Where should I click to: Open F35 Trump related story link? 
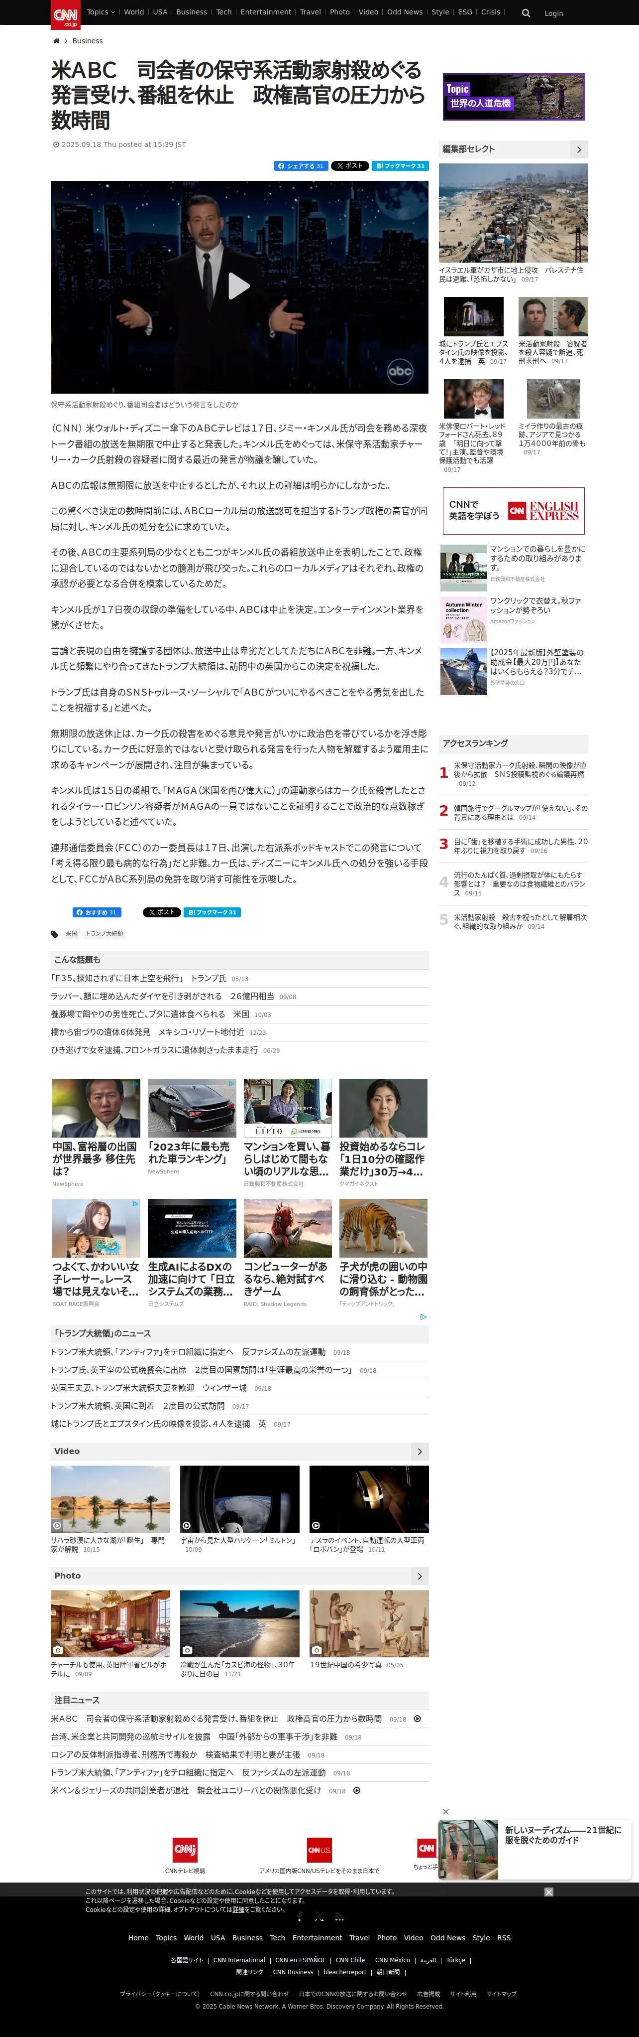[x=138, y=978]
